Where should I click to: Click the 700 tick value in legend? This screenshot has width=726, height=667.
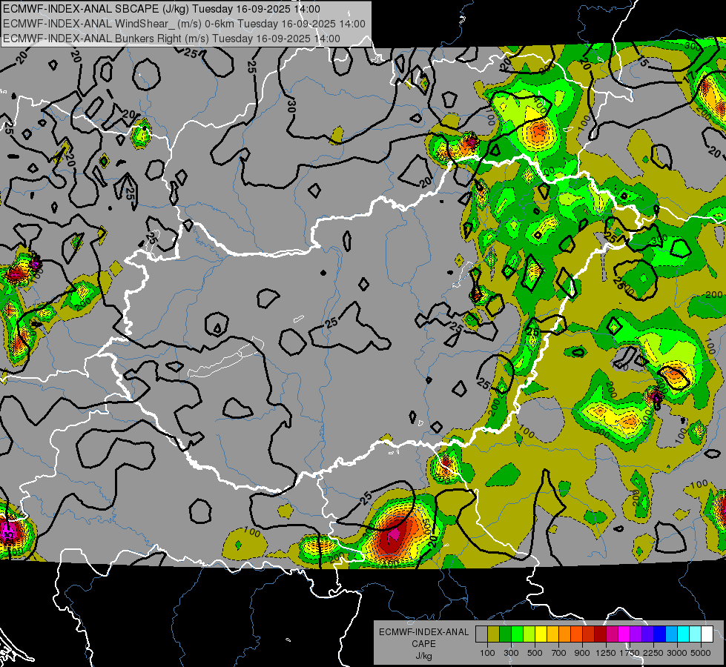tap(559, 653)
